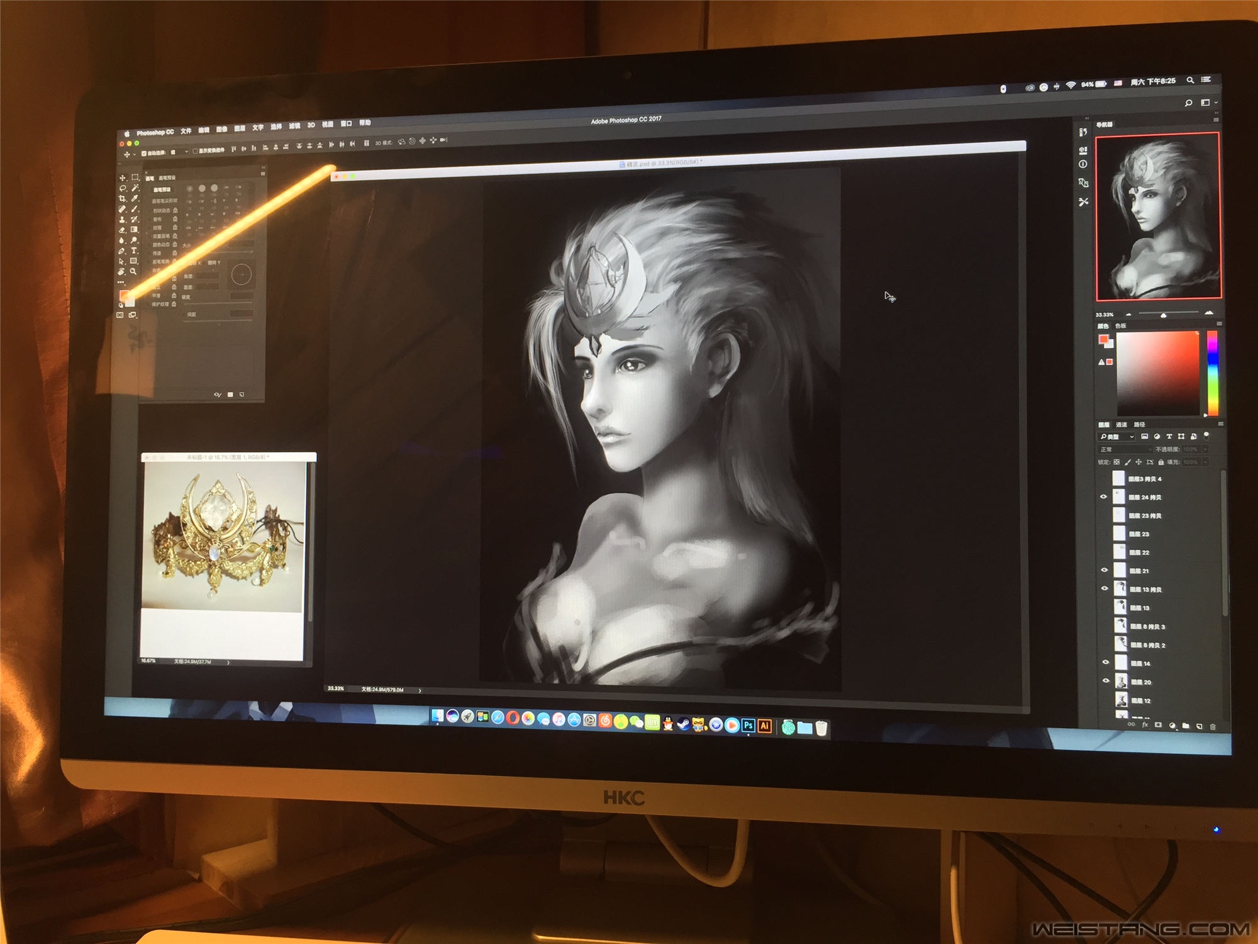The width and height of the screenshot is (1258, 944).
Task: Toggle visibility of layer 图层 20
Action: 1106,680
